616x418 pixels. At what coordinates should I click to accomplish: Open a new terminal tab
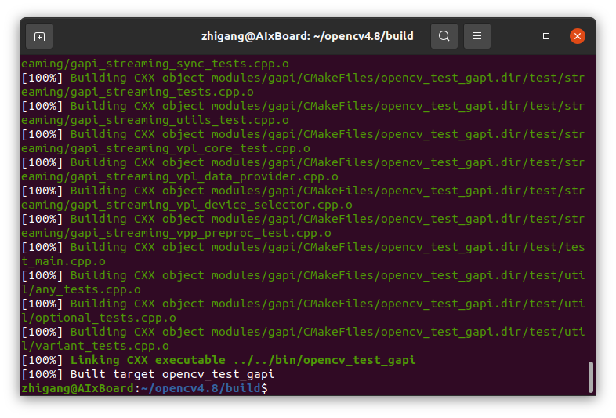tap(39, 36)
